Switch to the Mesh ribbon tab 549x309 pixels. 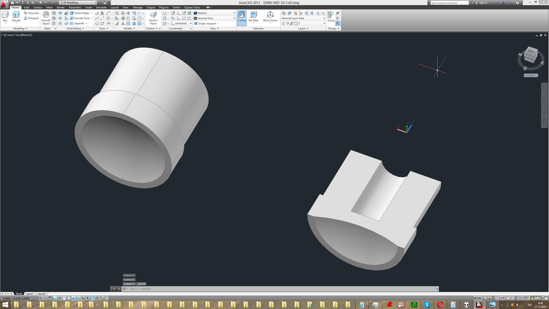49,7
